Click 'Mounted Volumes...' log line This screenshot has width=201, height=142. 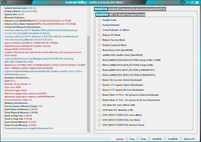pyautogui.click(x=15, y=18)
